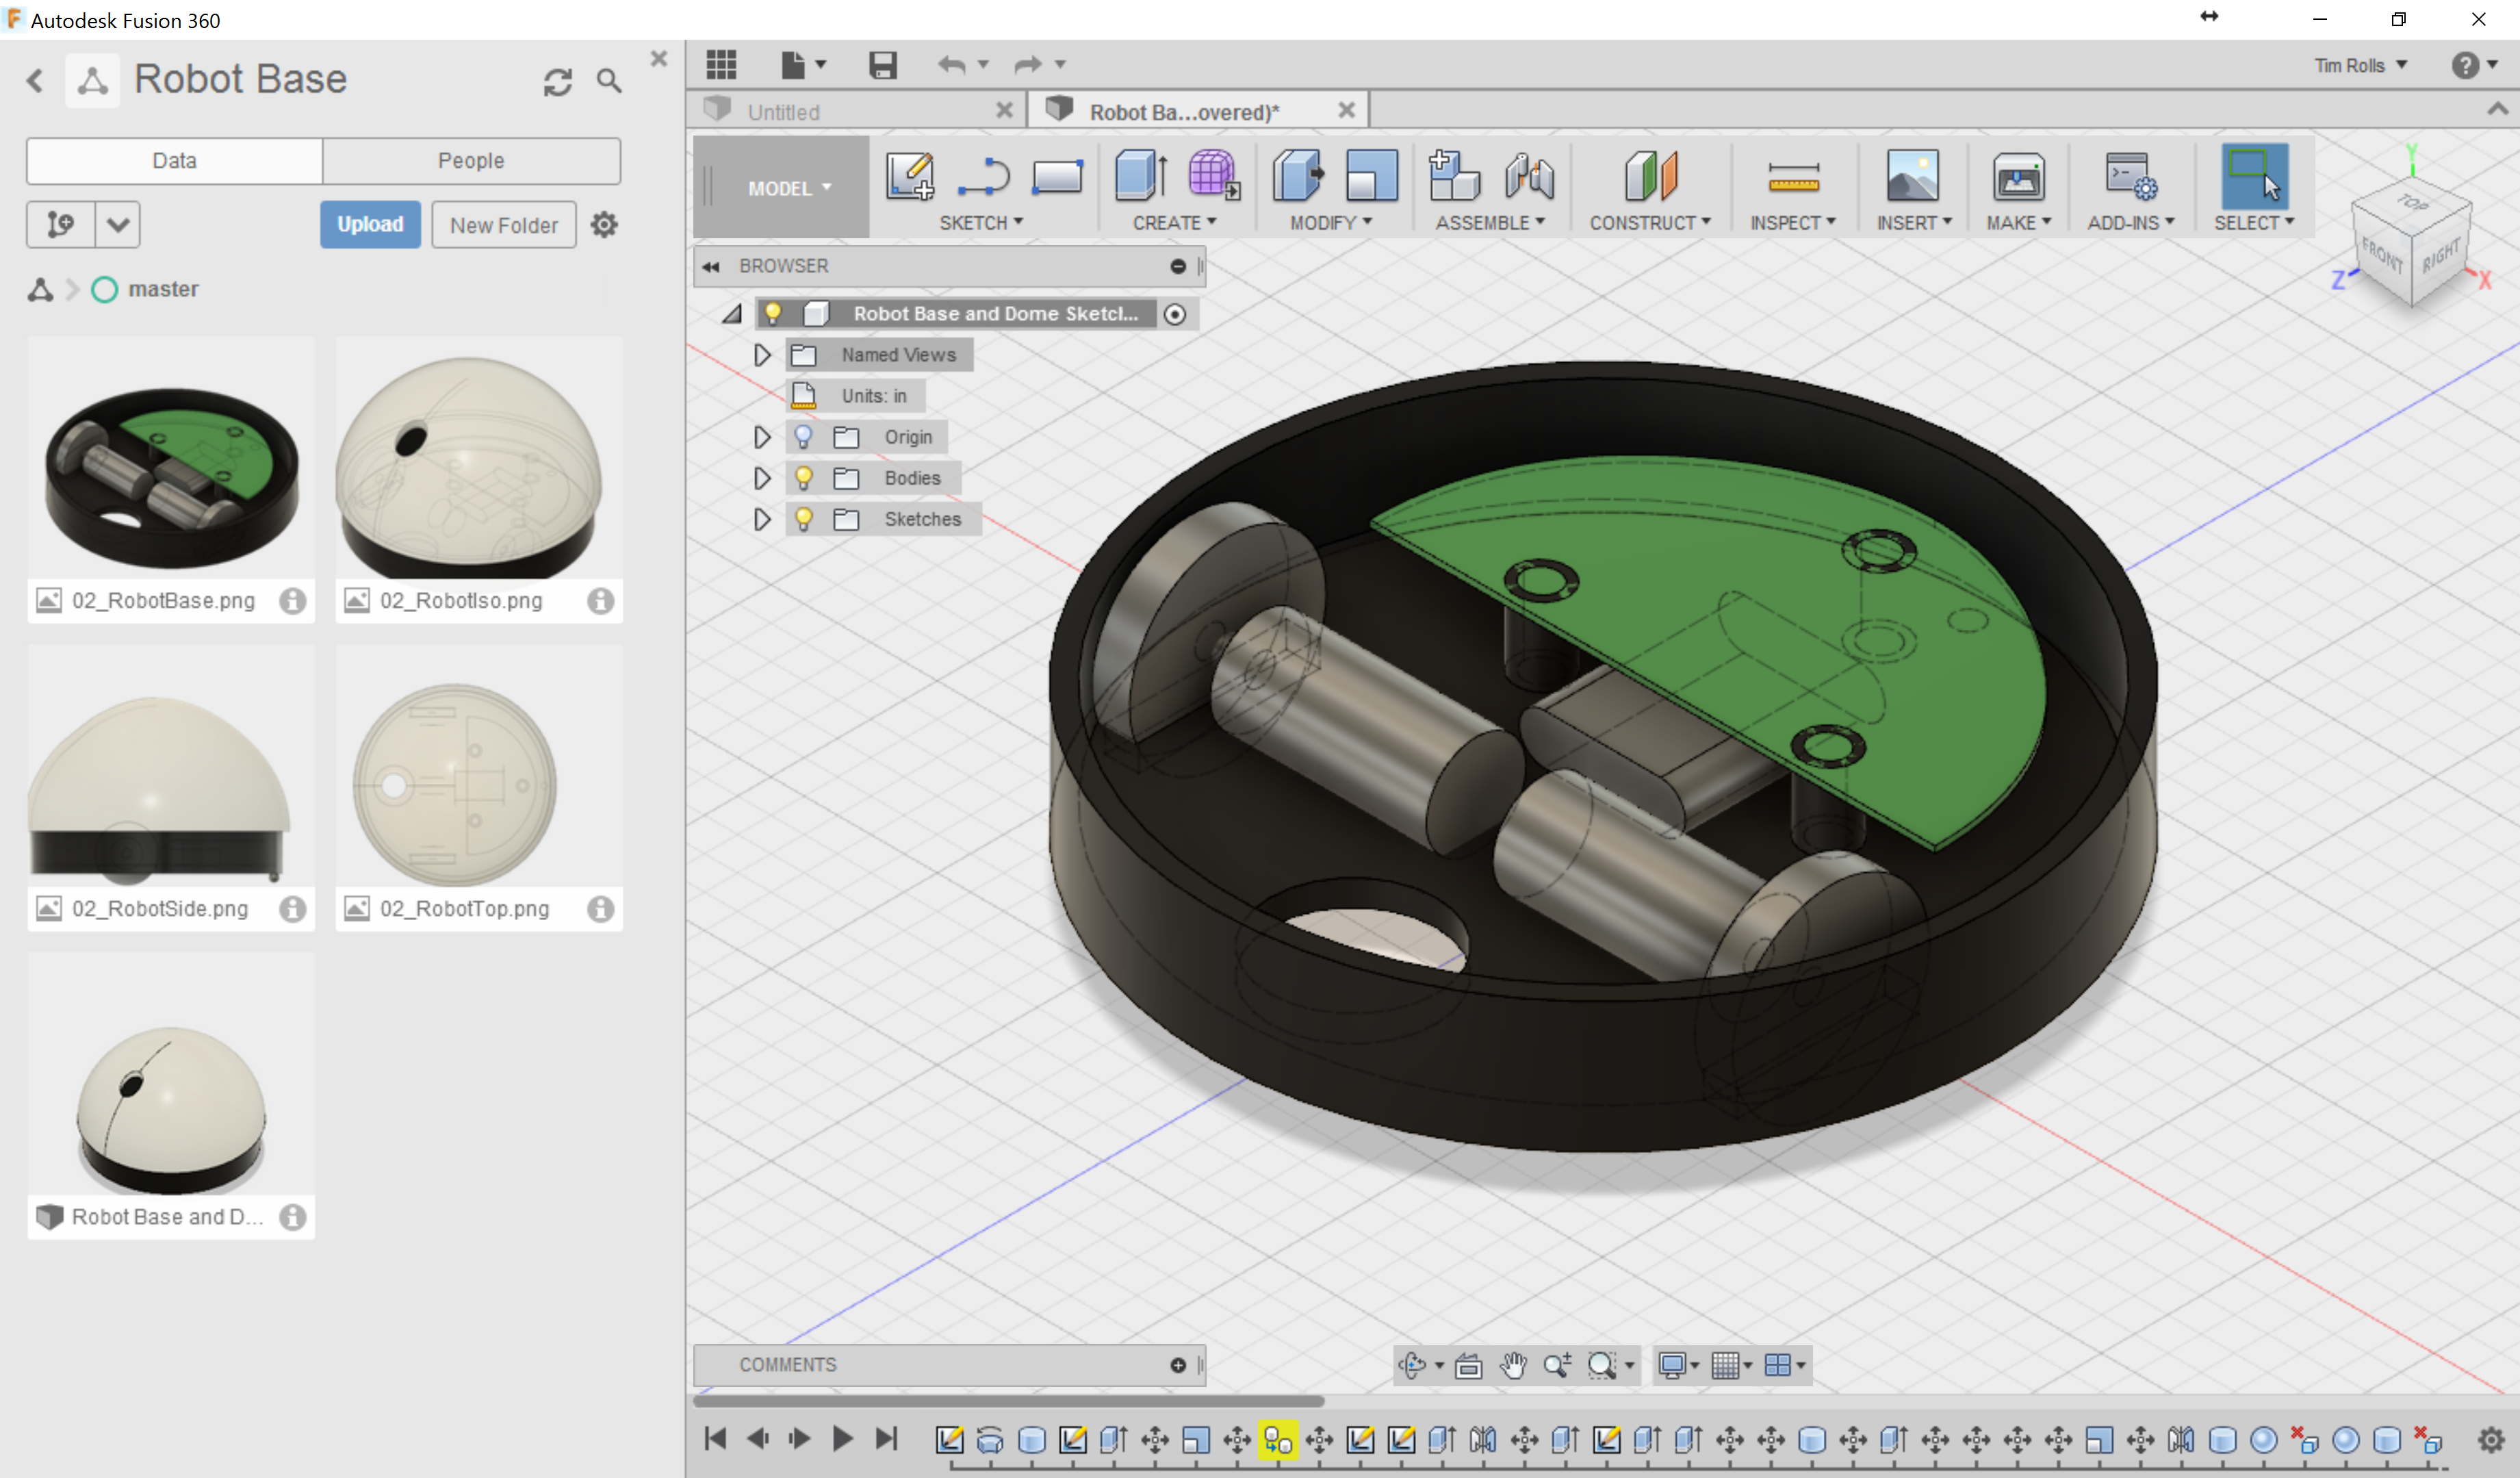Open the SKETCH menu
Image resolution: width=2520 pixels, height=1478 pixels.
coord(981,223)
